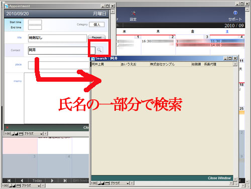Jump to last month with skip-forward arrow
Viewport: 251px width, 189px height.
(65, 180)
